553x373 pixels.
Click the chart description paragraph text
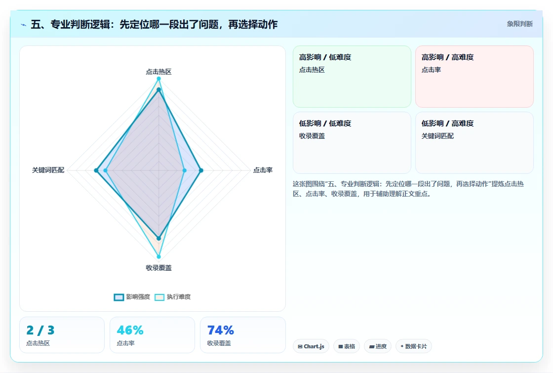pyautogui.click(x=408, y=189)
